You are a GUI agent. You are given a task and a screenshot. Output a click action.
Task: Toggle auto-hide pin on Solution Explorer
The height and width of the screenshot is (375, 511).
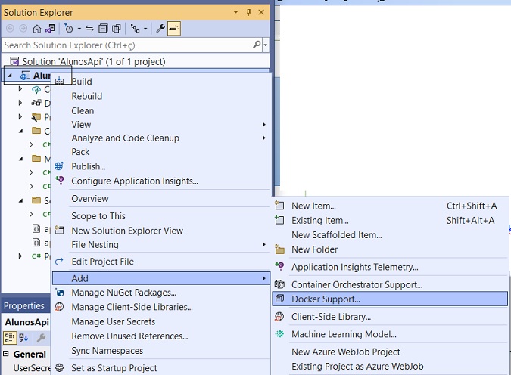248,13
